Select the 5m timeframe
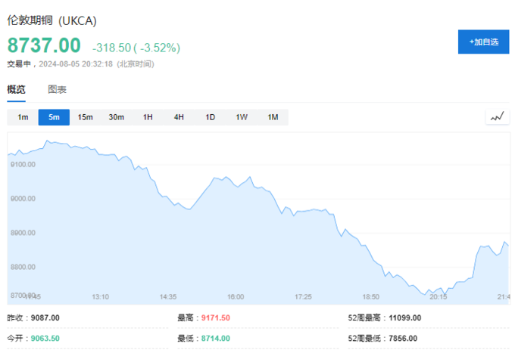515x356 pixels. click(54, 117)
